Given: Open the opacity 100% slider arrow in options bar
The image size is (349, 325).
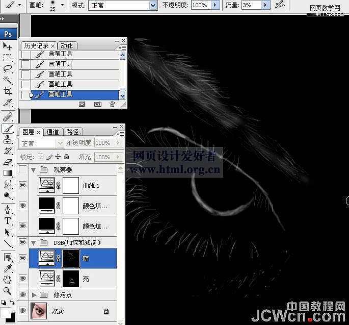Looking at the screenshot, I should (x=215, y=5).
